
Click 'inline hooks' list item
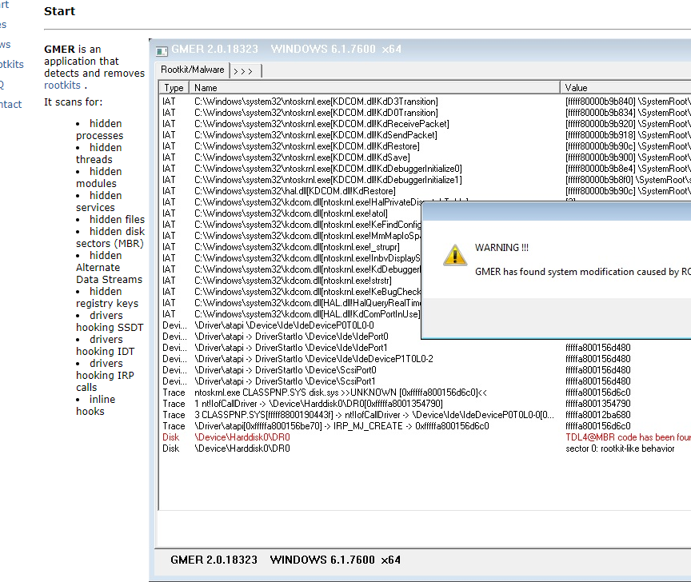click(96, 405)
